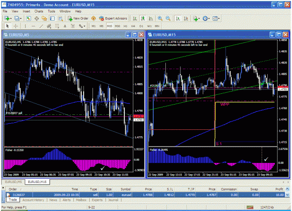Click the New Order button

coord(78,18)
